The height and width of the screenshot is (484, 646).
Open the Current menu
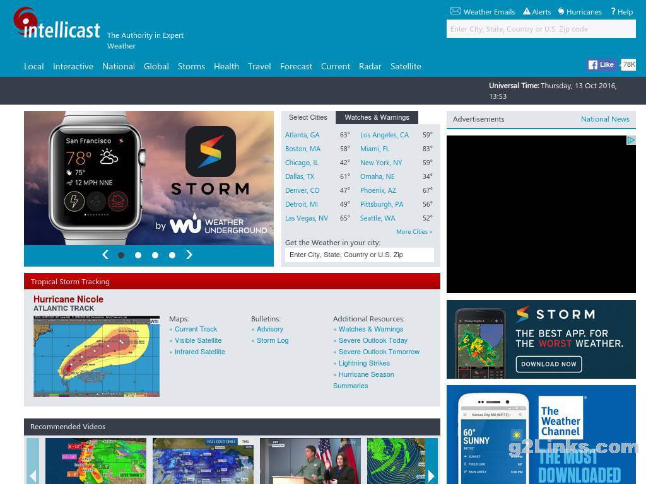336,66
